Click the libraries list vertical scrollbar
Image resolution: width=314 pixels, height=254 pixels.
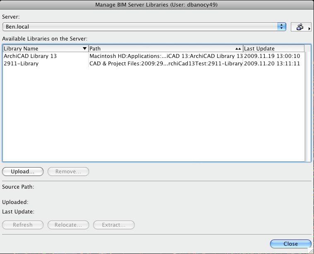[x=307, y=103]
